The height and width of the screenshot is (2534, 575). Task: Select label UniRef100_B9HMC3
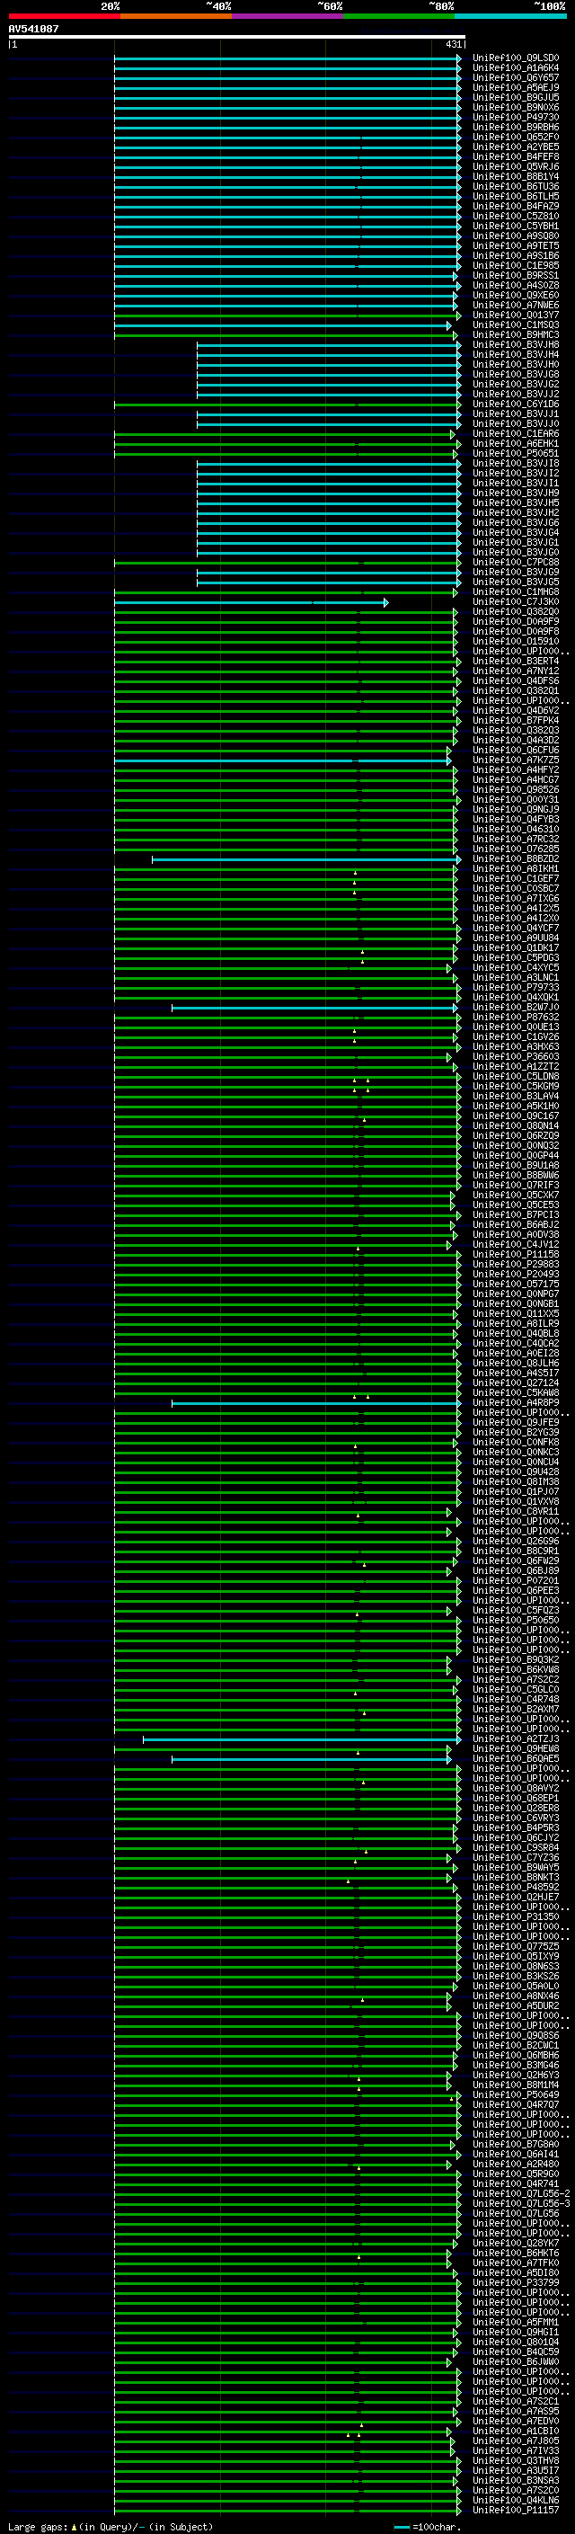[515, 334]
